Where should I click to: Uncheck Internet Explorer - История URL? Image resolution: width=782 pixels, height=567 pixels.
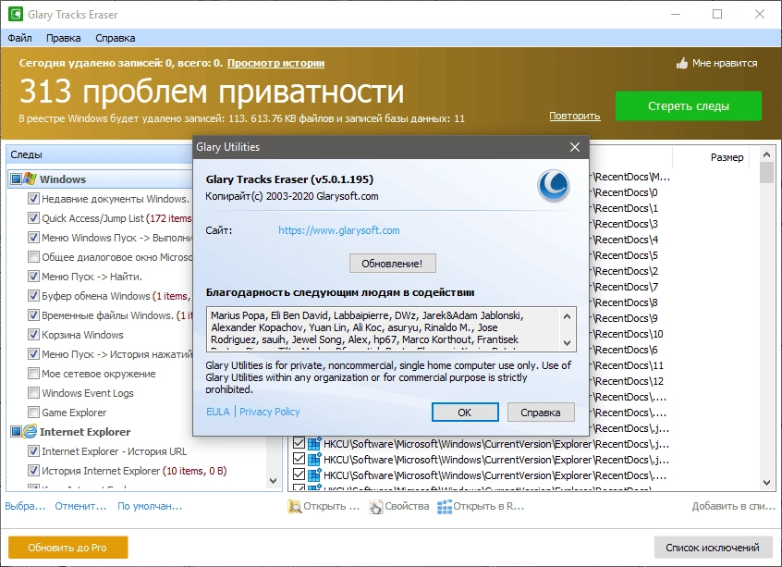(33, 451)
